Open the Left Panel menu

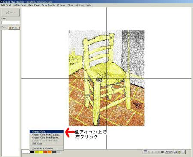click(x=6, y=5)
